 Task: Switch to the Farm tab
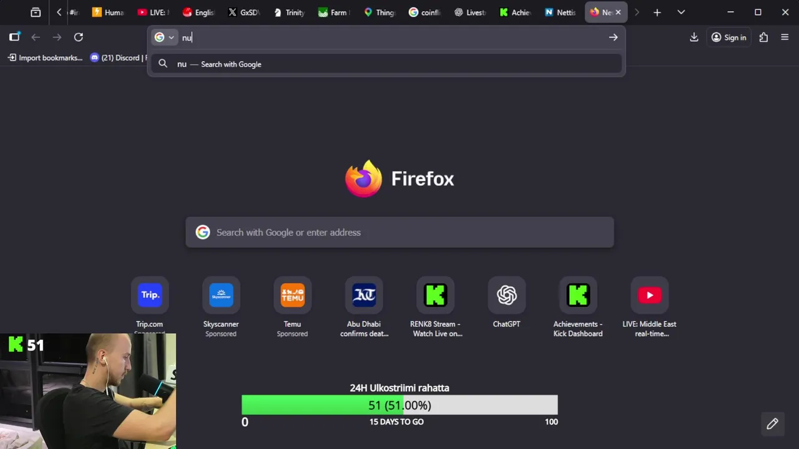coord(334,12)
